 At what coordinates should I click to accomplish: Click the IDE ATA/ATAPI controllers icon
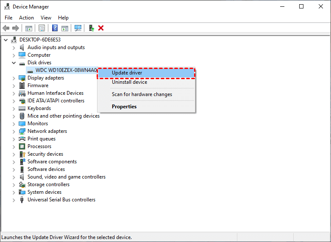22,101
